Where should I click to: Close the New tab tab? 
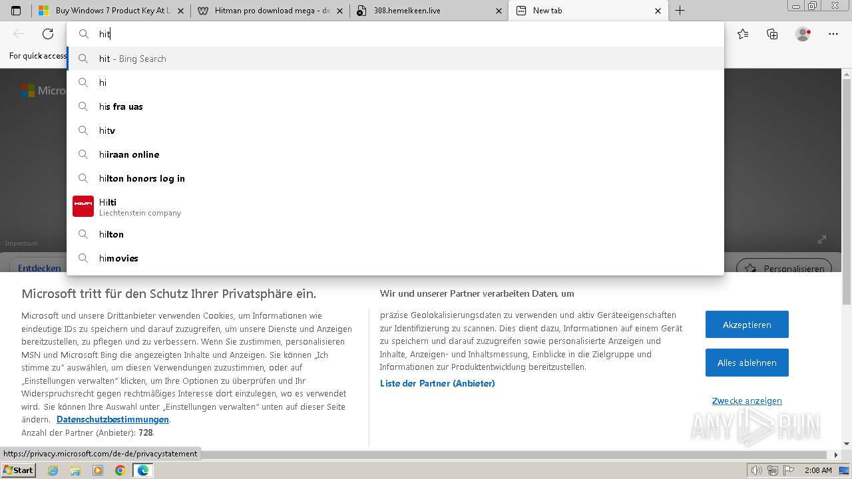(658, 11)
